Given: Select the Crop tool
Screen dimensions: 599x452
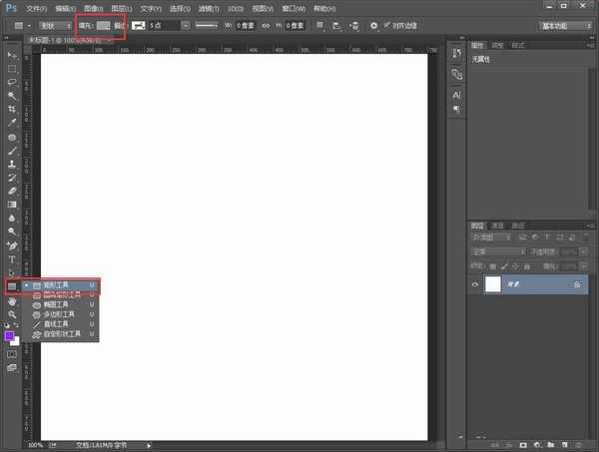Looking at the screenshot, I should point(12,110).
